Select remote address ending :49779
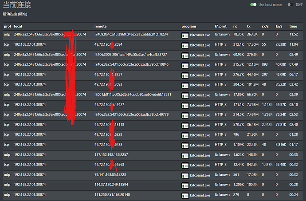 132,114
